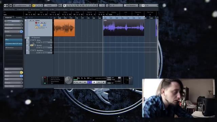Unmute the Reverb FX channel
The image size is (217, 122).
click(32, 45)
